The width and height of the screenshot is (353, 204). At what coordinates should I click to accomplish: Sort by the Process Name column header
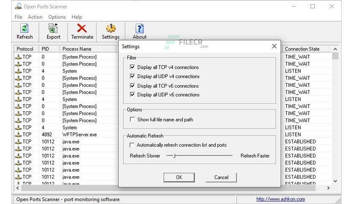click(x=88, y=49)
